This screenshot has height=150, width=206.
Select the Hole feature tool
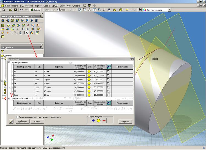(x=13, y=21)
